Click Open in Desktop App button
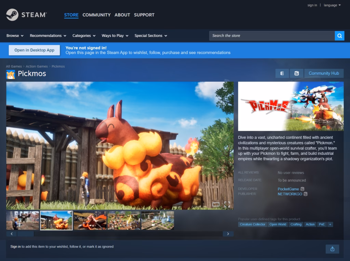Screen dimensions: 350x261 point(35,50)
